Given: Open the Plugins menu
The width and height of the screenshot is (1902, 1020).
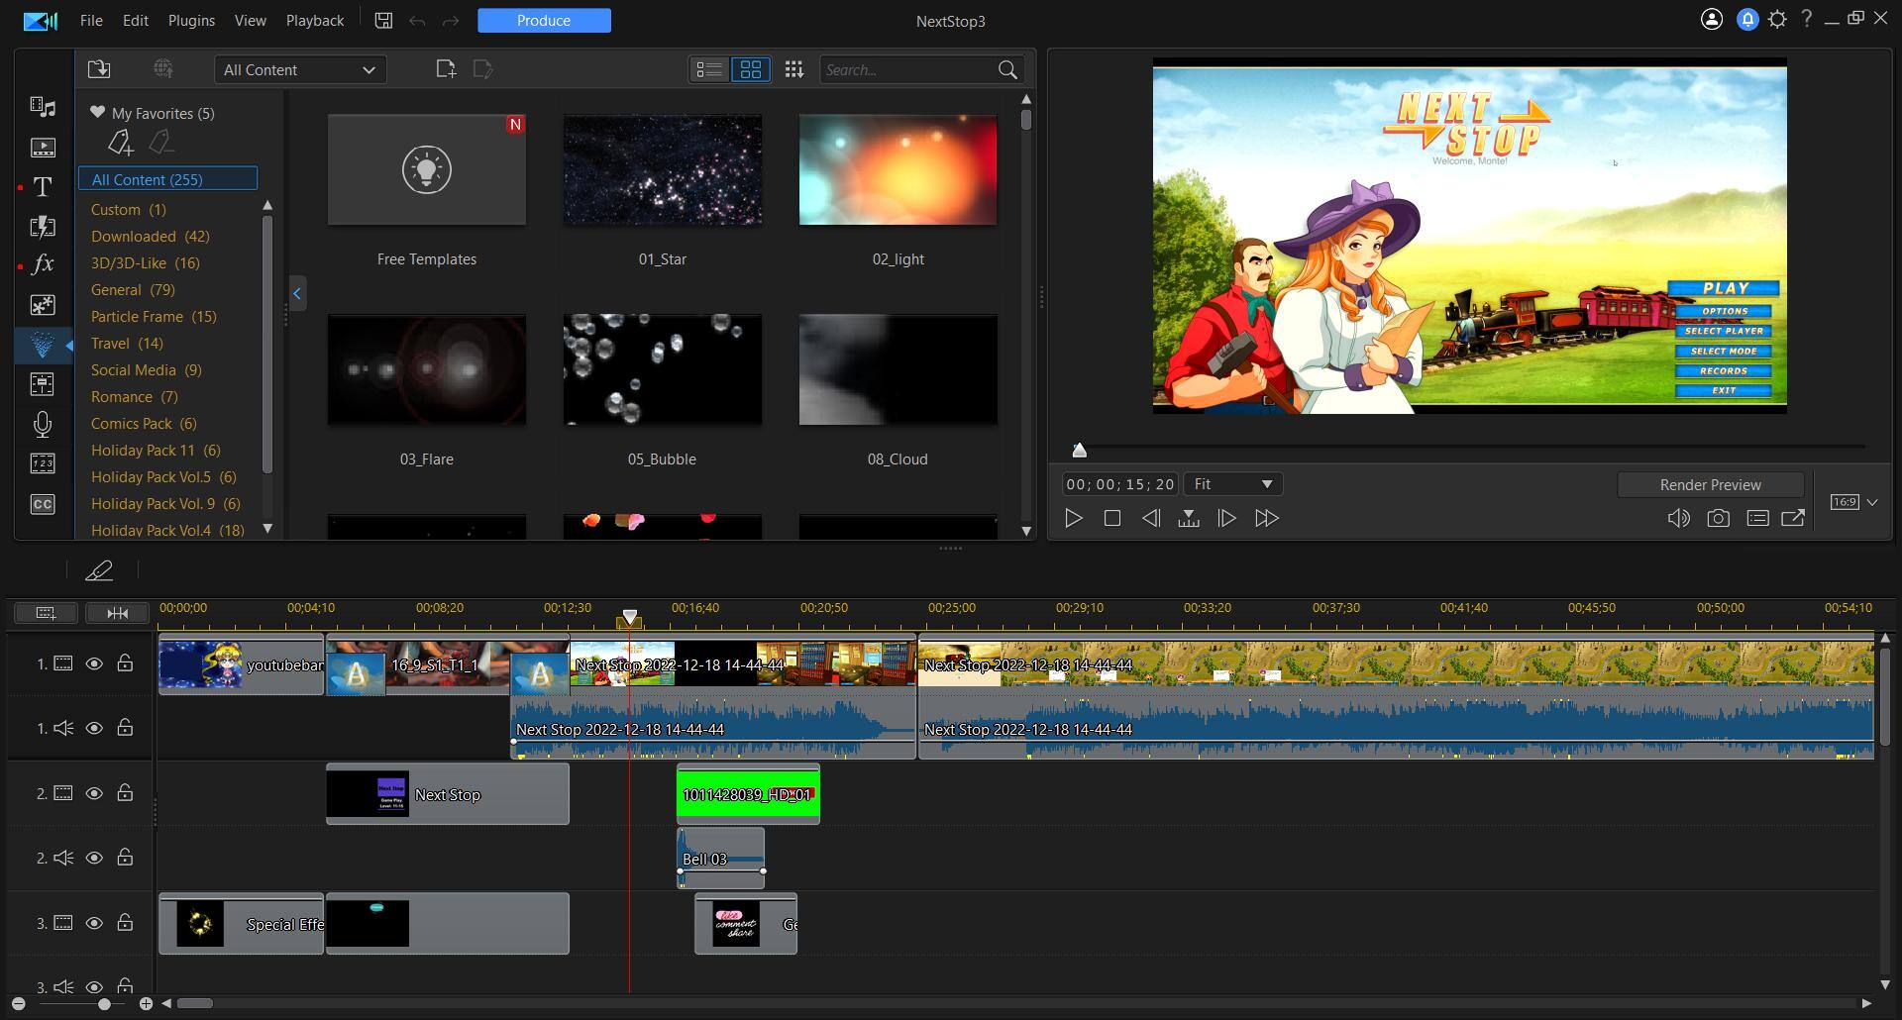Looking at the screenshot, I should pyautogui.click(x=191, y=20).
